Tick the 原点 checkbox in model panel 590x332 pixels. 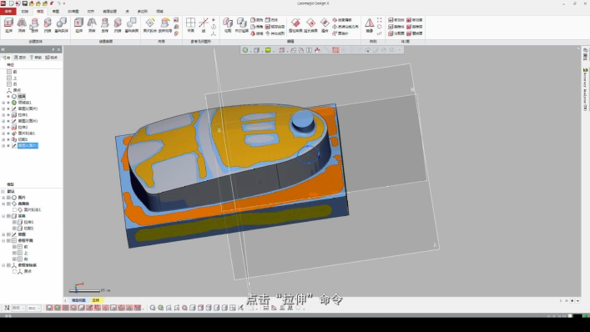tap(14, 271)
